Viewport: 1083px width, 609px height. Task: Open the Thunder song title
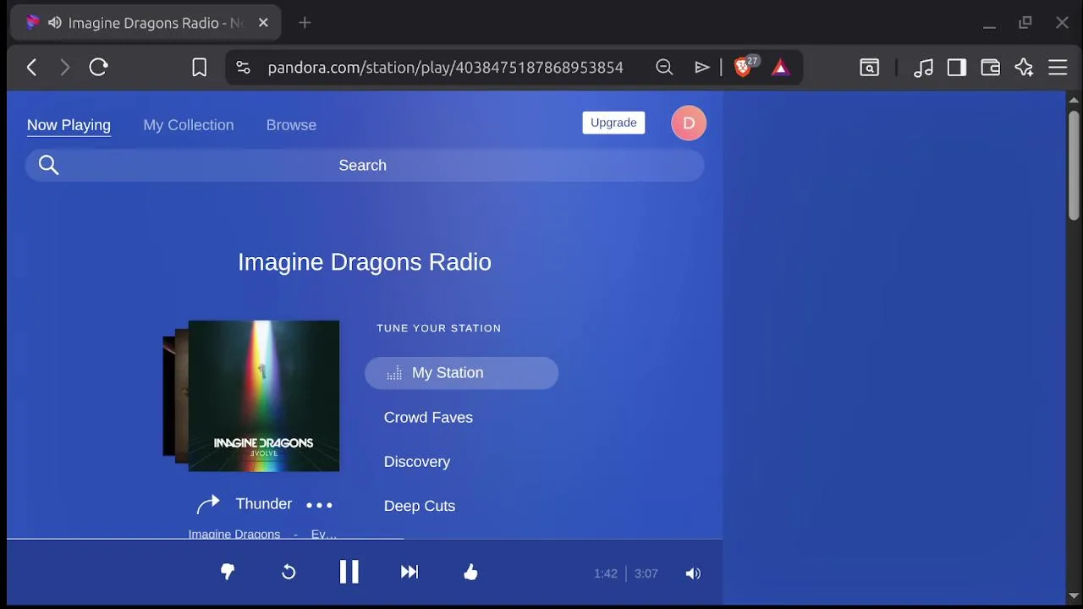click(x=263, y=504)
